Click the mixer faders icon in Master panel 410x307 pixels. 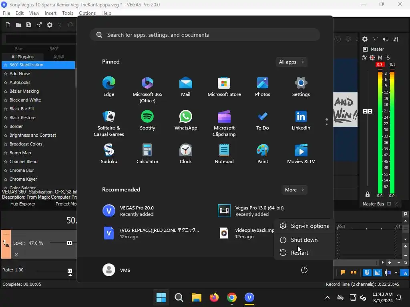click(x=396, y=39)
